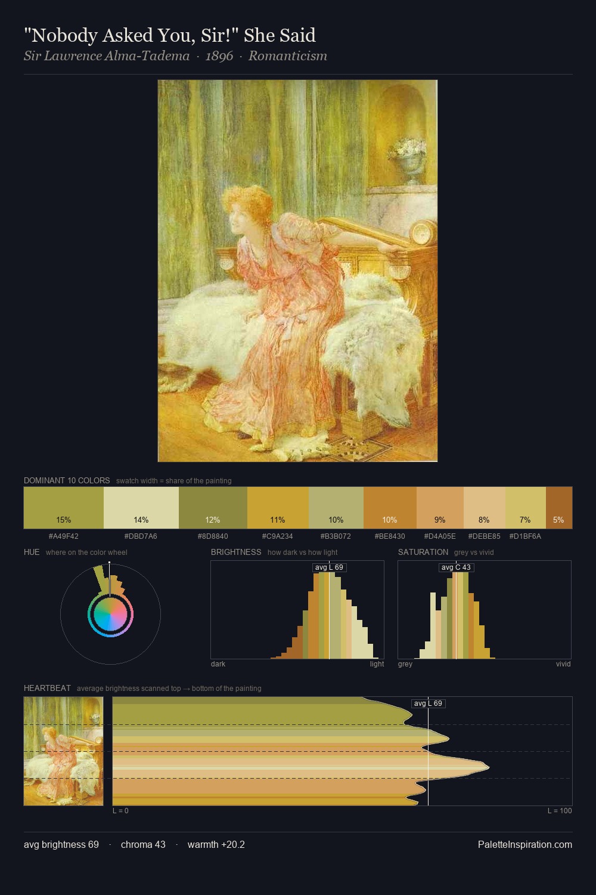Click the hex code label #DEBE85
This screenshot has width=596, height=895.
click(x=485, y=536)
